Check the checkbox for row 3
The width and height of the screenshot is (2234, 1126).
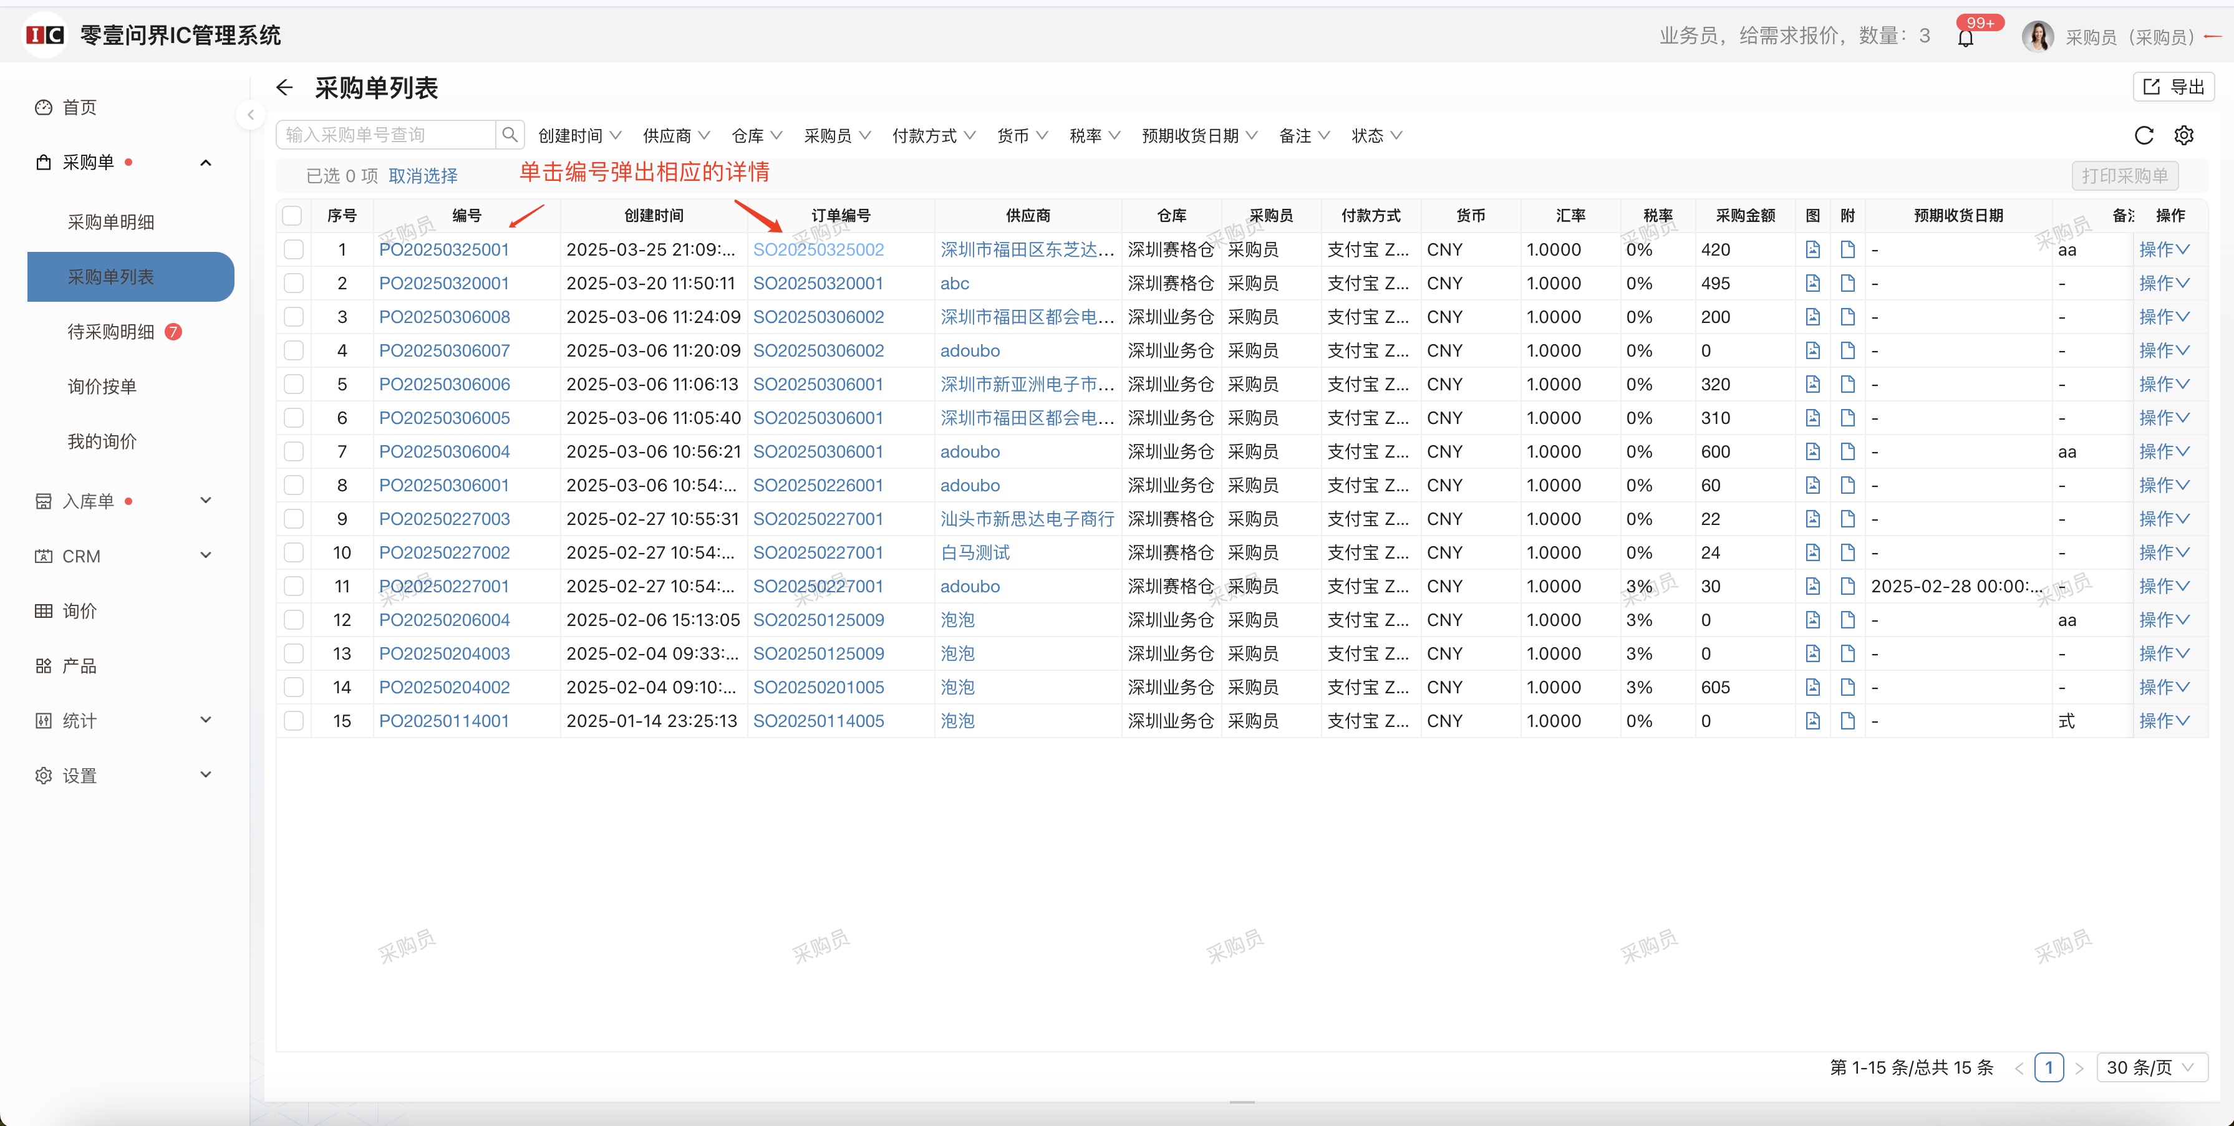point(294,317)
